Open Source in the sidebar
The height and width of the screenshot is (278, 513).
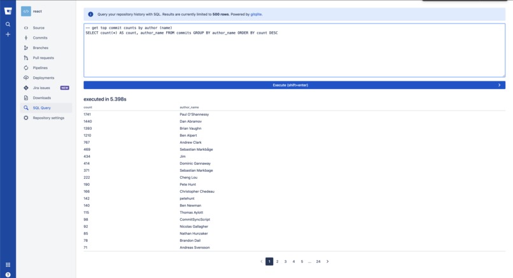click(x=46, y=28)
